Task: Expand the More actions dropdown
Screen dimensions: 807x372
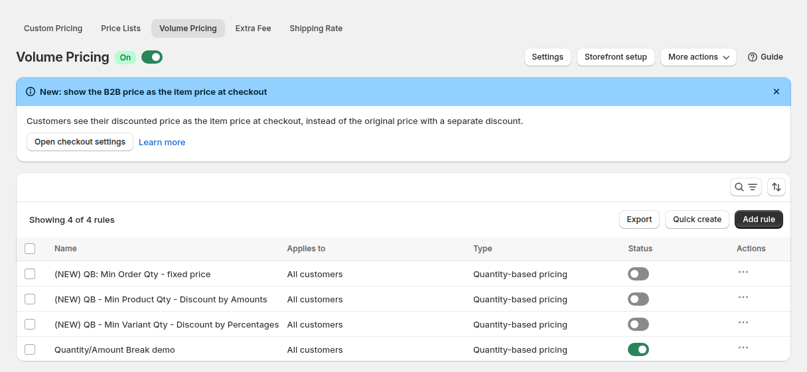Action: [x=698, y=57]
